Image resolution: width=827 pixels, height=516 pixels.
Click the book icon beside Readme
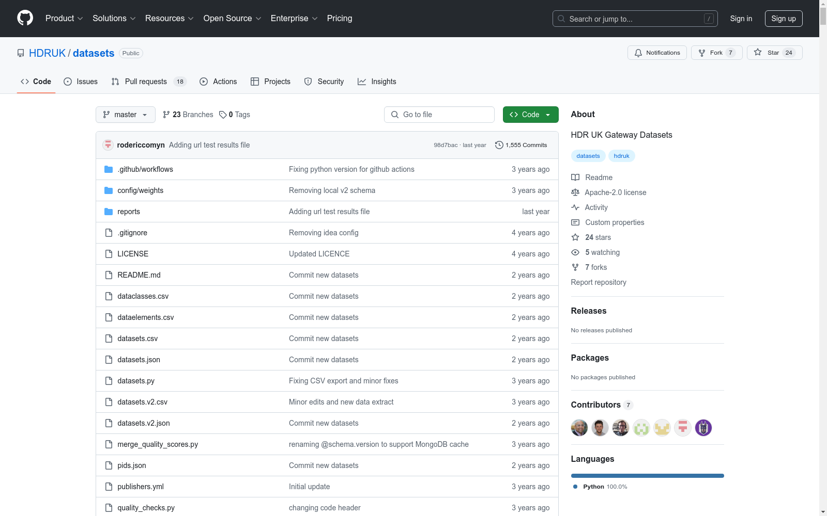point(575,178)
